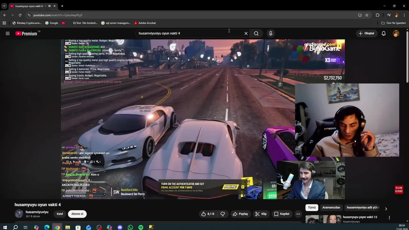Click the Katıl join button
The width and height of the screenshot is (409, 230).
(60, 214)
